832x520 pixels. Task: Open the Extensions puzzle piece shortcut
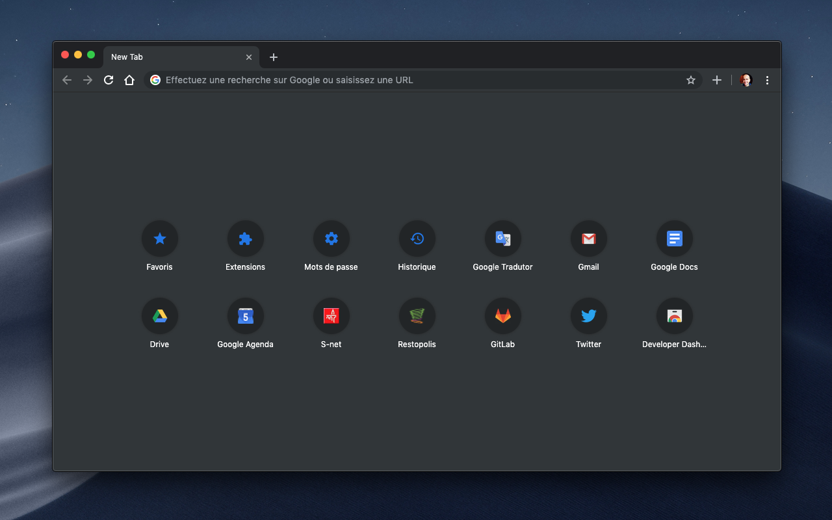[x=245, y=239]
